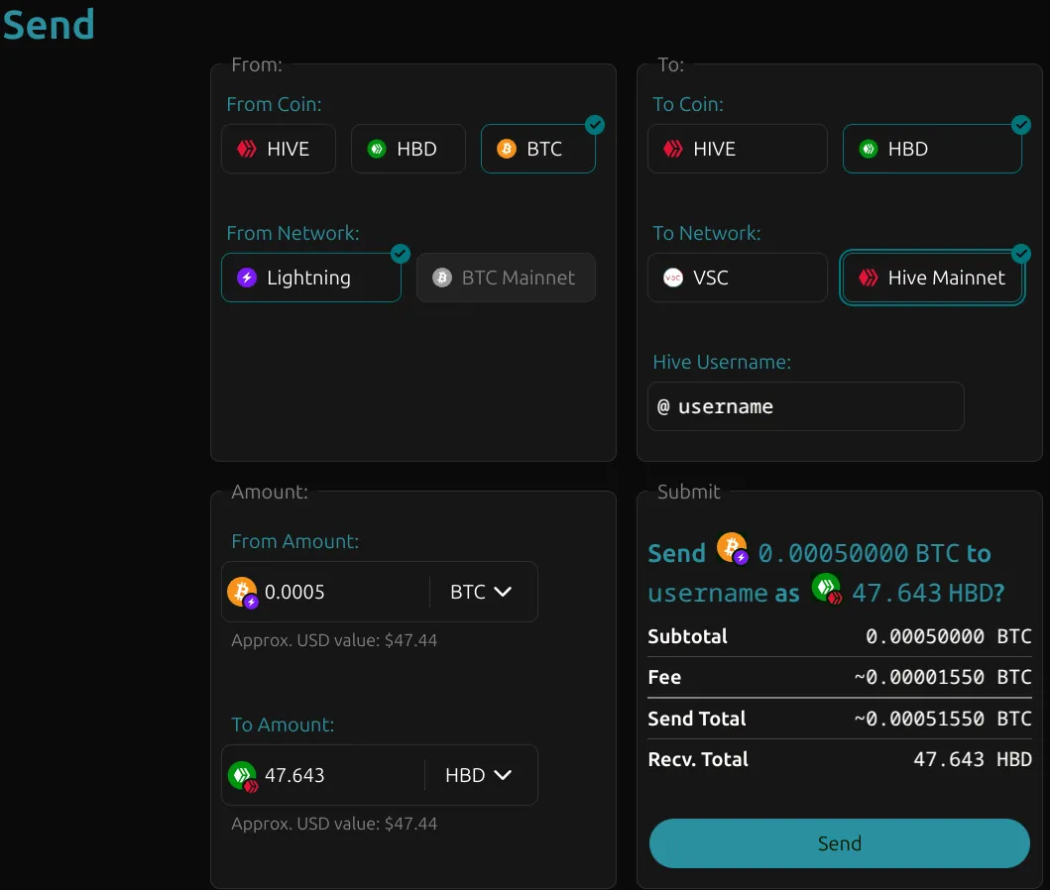Click the approx USD value under From Amount
The image size is (1050, 890).
tap(334, 640)
